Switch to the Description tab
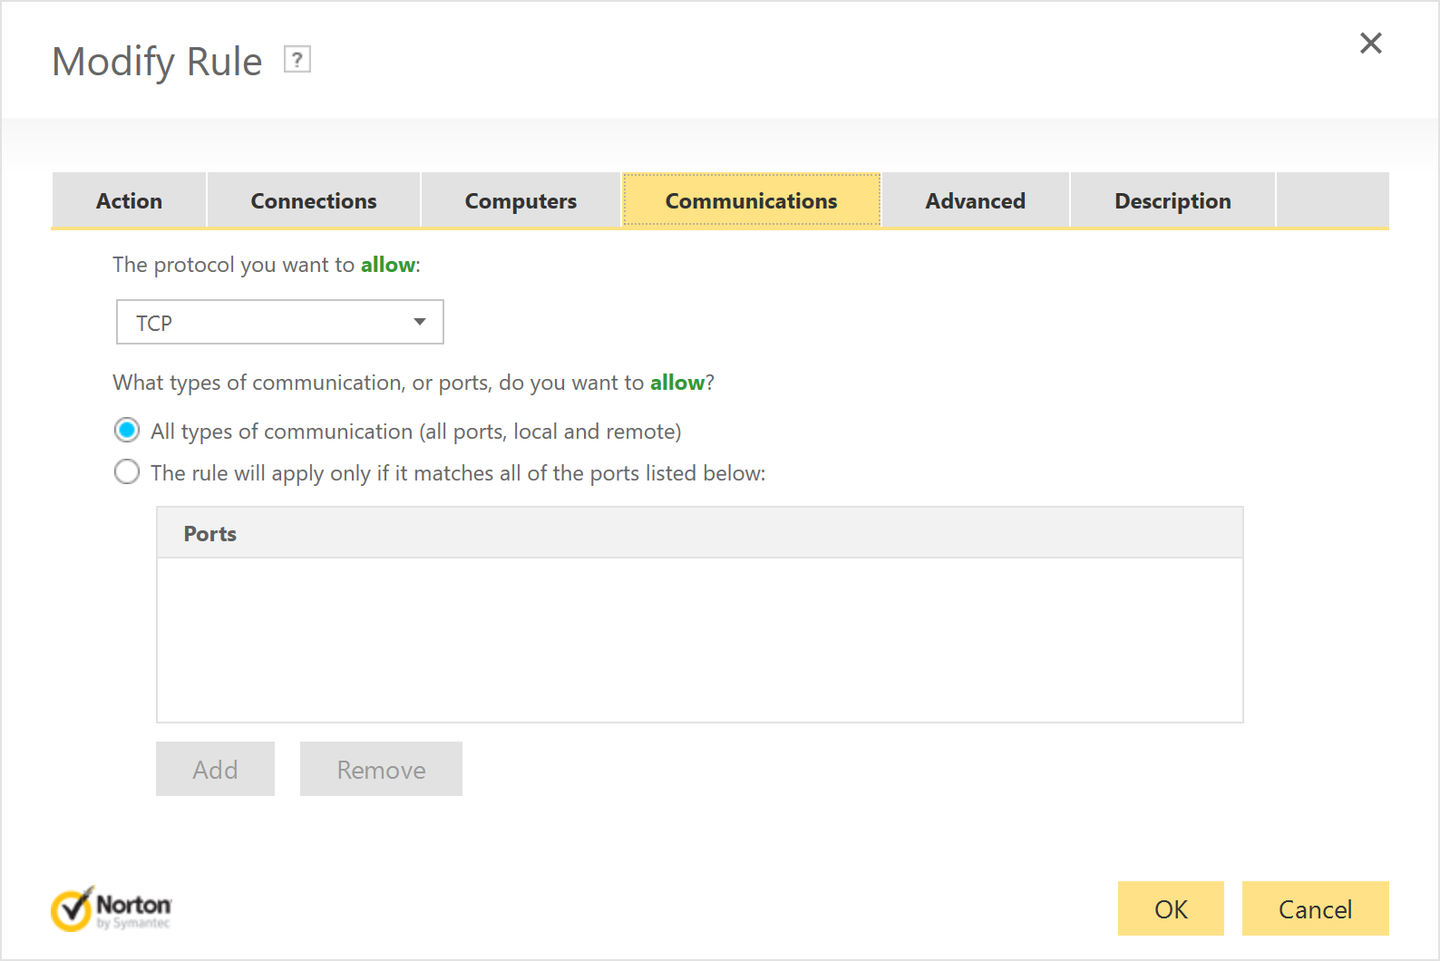This screenshot has width=1440, height=961. coord(1172,200)
